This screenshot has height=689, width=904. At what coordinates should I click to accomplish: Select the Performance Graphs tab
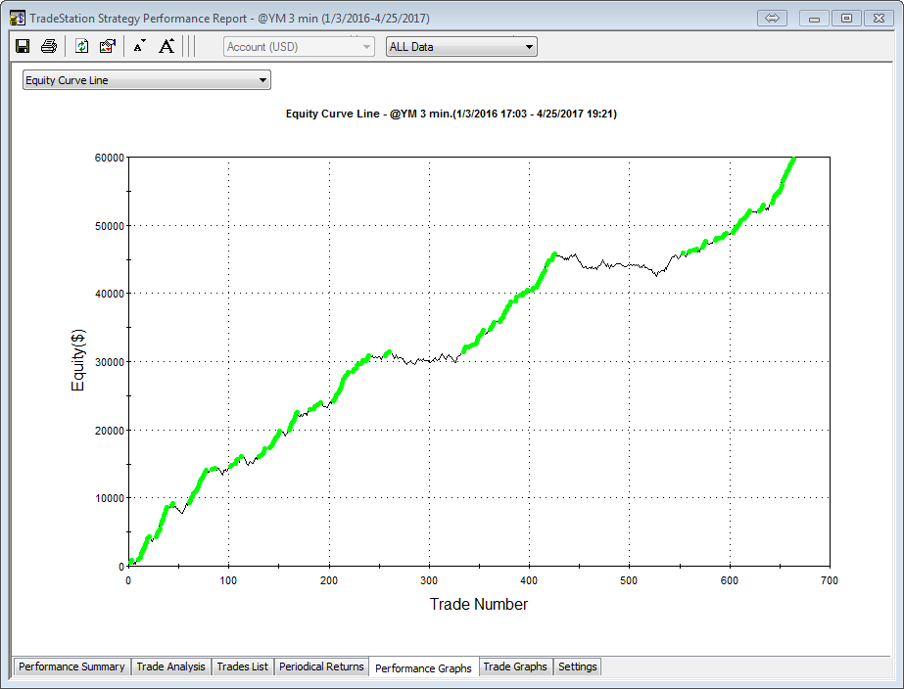(x=423, y=667)
